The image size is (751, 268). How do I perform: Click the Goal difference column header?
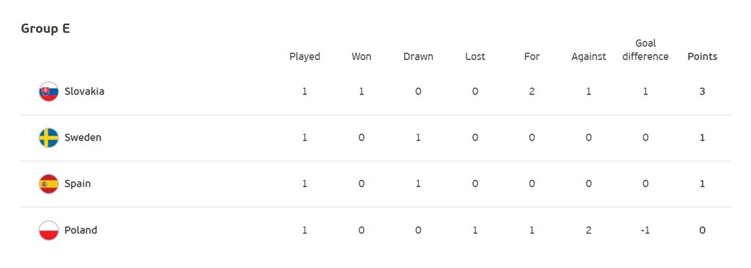645,50
